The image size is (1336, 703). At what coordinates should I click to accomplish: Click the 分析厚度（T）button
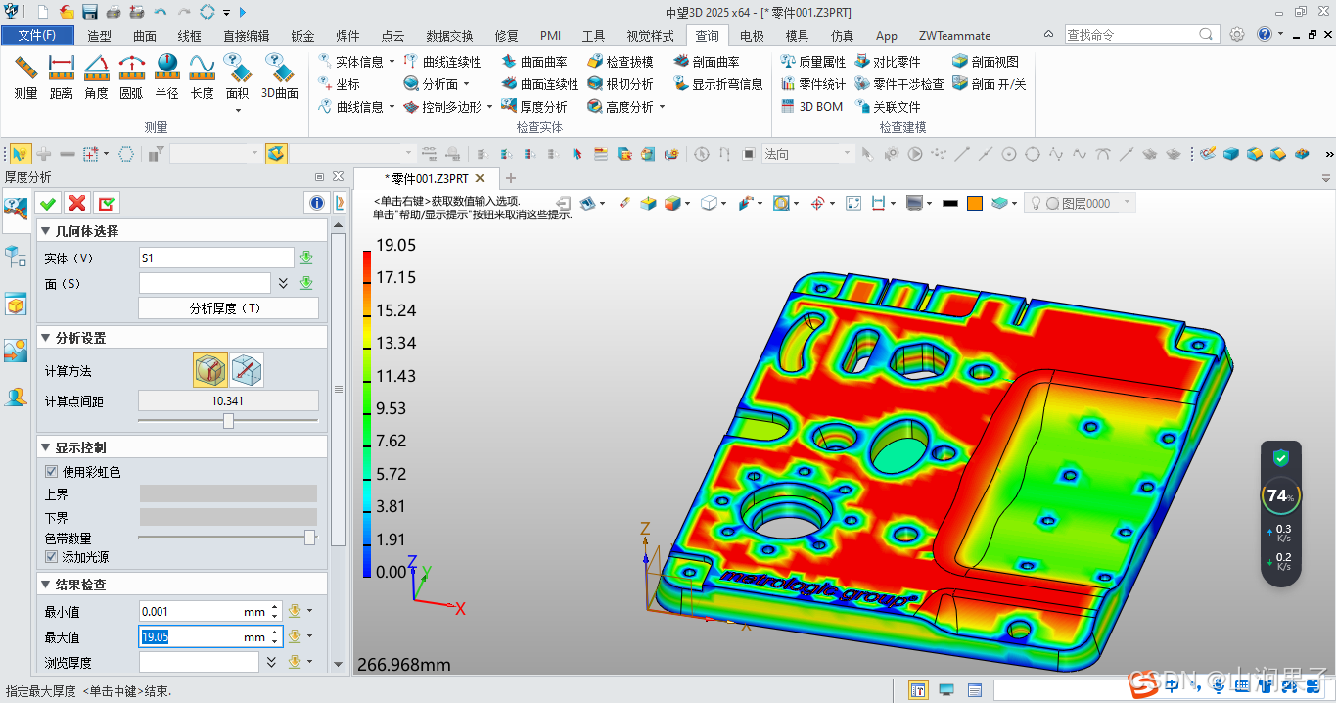(x=228, y=308)
